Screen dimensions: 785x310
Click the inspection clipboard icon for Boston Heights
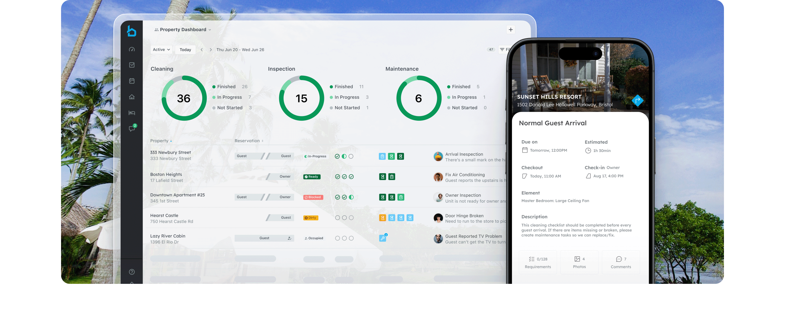(x=392, y=176)
